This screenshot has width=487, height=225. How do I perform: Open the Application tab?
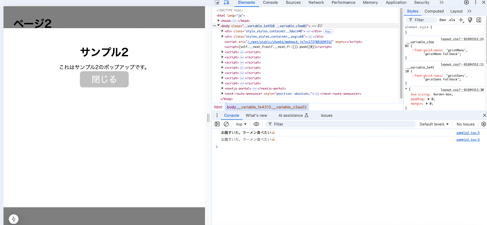pyautogui.click(x=396, y=2)
